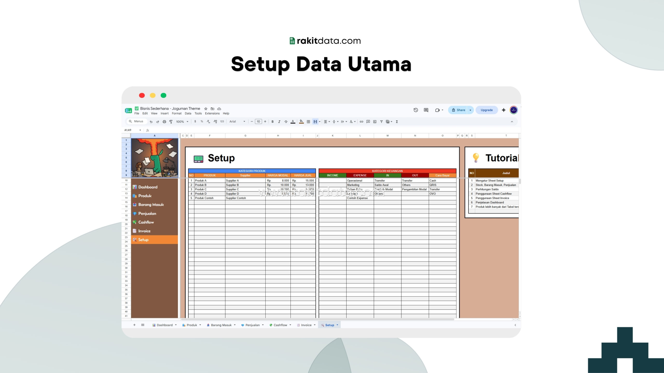Apply strikethrough formatting
The width and height of the screenshot is (664, 373).
point(286,121)
